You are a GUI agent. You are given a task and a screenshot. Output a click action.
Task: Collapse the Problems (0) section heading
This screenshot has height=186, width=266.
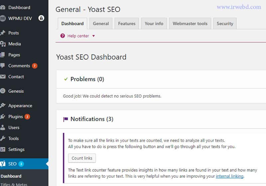(87, 79)
